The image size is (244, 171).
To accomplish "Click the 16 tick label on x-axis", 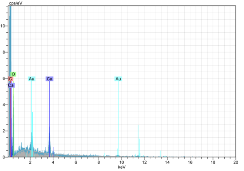I will (x=190, y=162).
